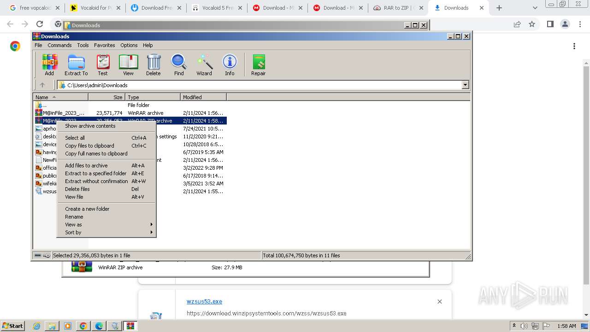Choose Create a new folder
590x332 pixels.
[x=106, y=209]
